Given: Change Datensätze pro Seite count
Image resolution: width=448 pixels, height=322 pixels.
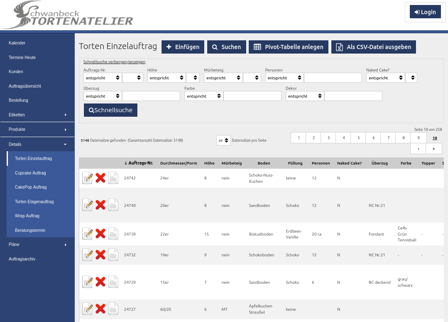Looking at the screenshot, I should click(223, 140).
